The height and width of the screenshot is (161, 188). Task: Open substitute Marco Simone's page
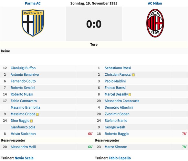coord(116,147)
